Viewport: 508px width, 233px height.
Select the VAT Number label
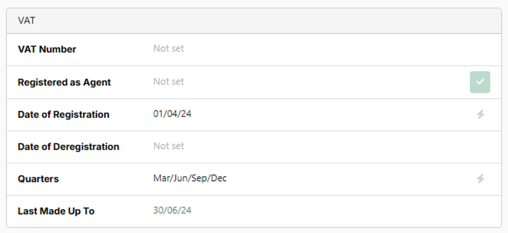(x=47, y=49)
